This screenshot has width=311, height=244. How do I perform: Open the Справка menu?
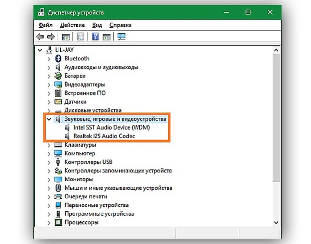tap(121, 25)
